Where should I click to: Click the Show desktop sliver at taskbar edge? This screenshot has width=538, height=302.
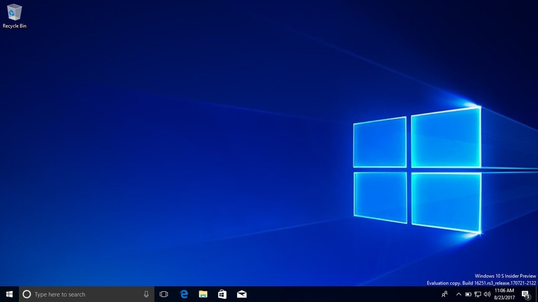coord(537,294)
